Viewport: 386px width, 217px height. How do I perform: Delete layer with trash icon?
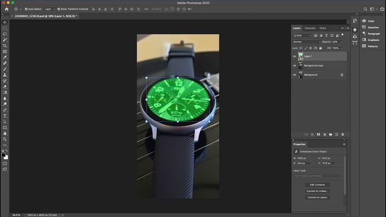pos(343,134)
